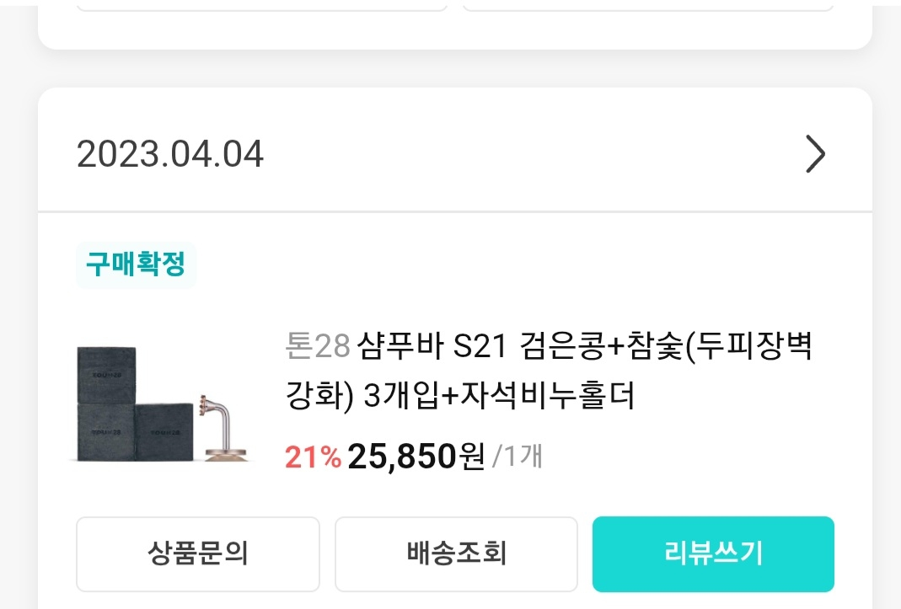Tap the left button on the previous order card

pyautogui.click(x=261, y=5)
